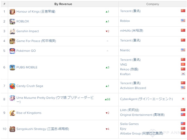187x140 pixels.
Task: Click the Company column header
Action: [153, 4]
